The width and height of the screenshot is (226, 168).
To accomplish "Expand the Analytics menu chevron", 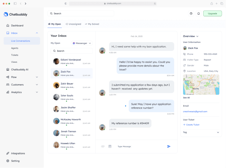I will click(37, 92).
